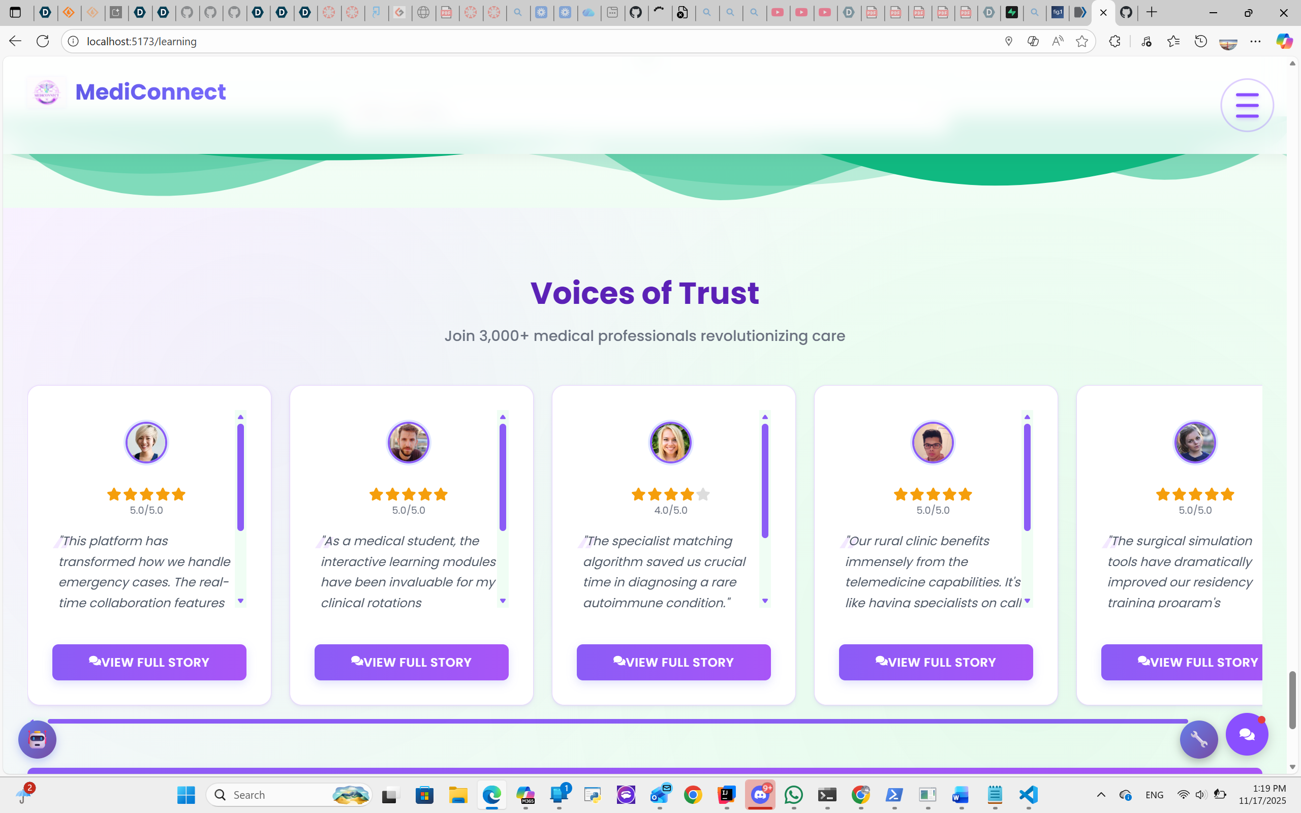
Task: Open the hamburger navigation menu
Action: [x=1246, y=105]
